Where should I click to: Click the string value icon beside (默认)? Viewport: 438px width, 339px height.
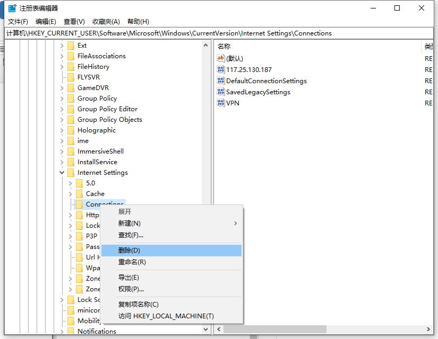click(x=221, y=58)
